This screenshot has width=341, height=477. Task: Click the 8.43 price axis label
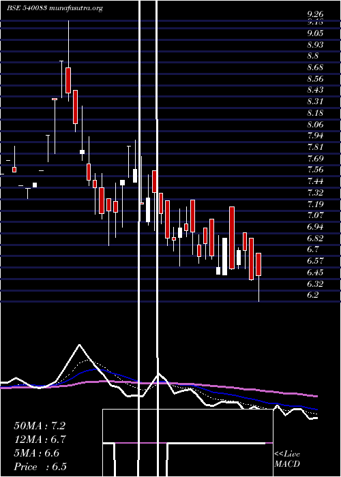tap(315, 90)
